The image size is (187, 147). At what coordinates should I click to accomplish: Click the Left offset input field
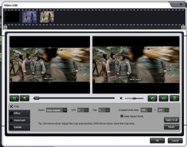pos(81,110)
